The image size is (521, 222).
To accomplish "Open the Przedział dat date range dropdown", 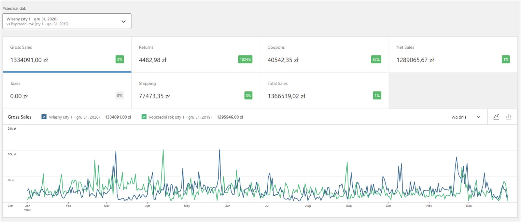I will coord(67,21).
